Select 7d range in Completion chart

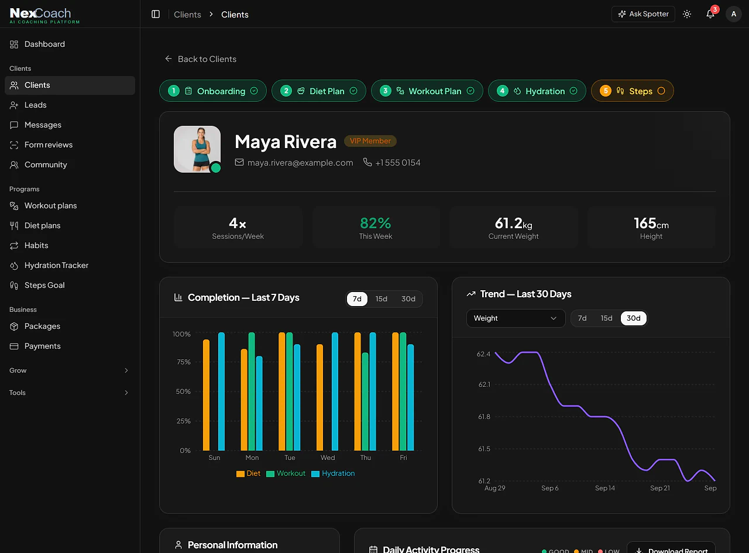(357, 298)
